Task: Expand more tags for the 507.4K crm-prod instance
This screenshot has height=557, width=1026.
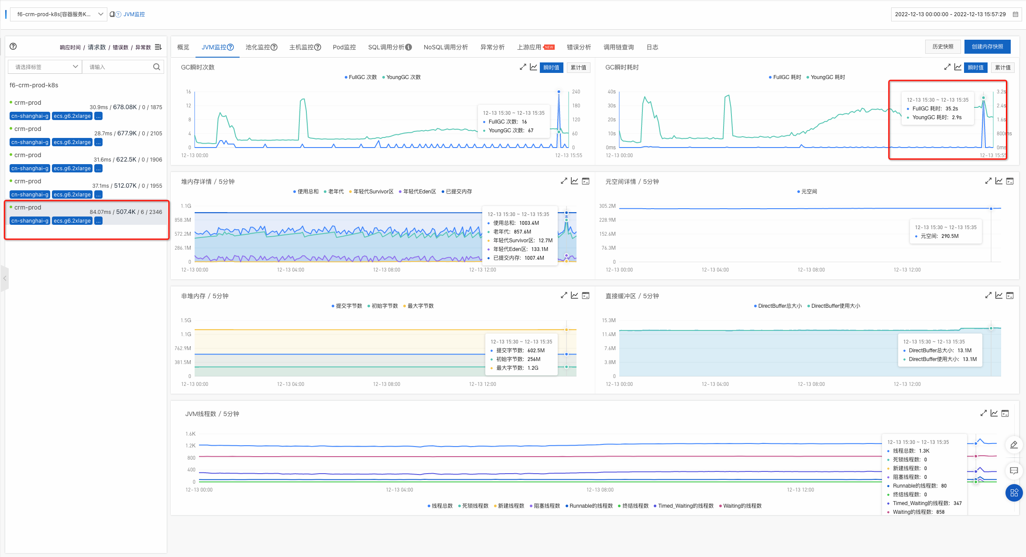Action: [98, 221]
